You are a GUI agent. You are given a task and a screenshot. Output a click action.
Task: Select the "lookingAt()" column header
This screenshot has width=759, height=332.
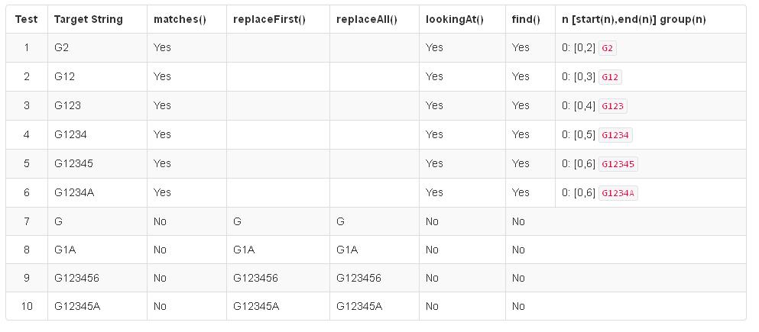(x=455, y=19)
